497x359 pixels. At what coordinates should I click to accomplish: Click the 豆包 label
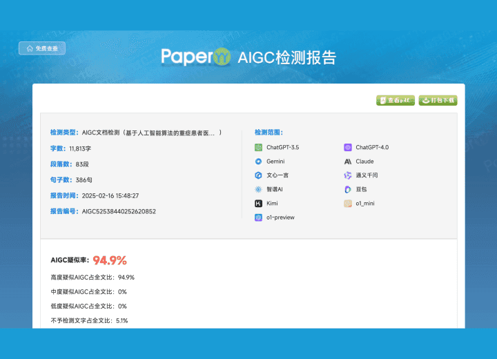pyautogui.click(x=361, y=189)
